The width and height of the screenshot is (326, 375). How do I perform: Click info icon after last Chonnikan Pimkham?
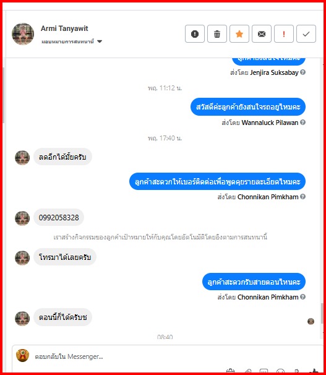click(303, 296)
